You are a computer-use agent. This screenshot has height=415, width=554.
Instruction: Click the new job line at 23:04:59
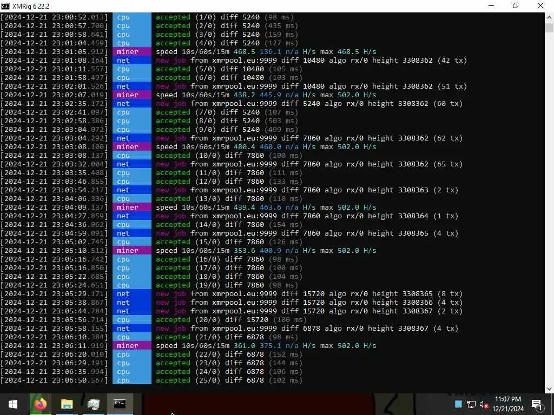pyautogui.click(x=229, y=233)
